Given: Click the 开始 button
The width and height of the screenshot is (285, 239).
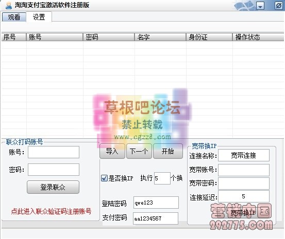Looking at the screenshot, I should point(168,151).
